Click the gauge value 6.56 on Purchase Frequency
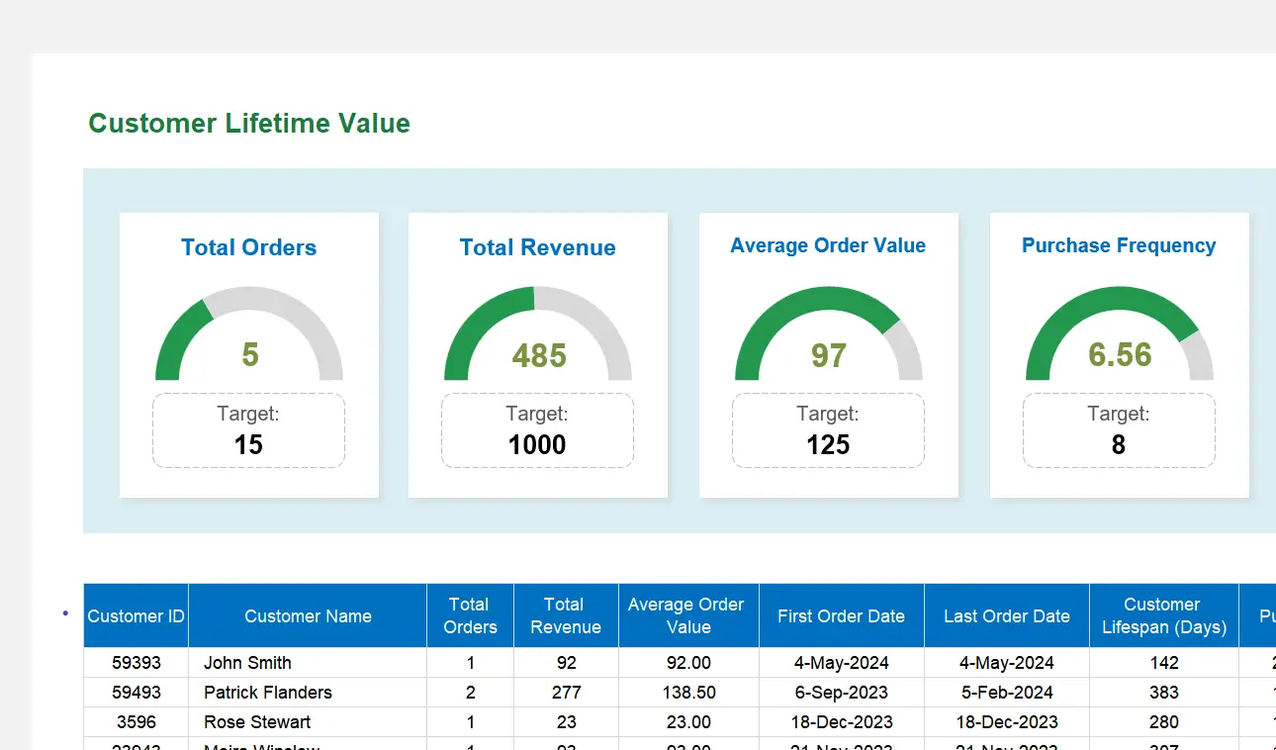Viewport: 1276px width, 750px height. (x=1119, y=356)
